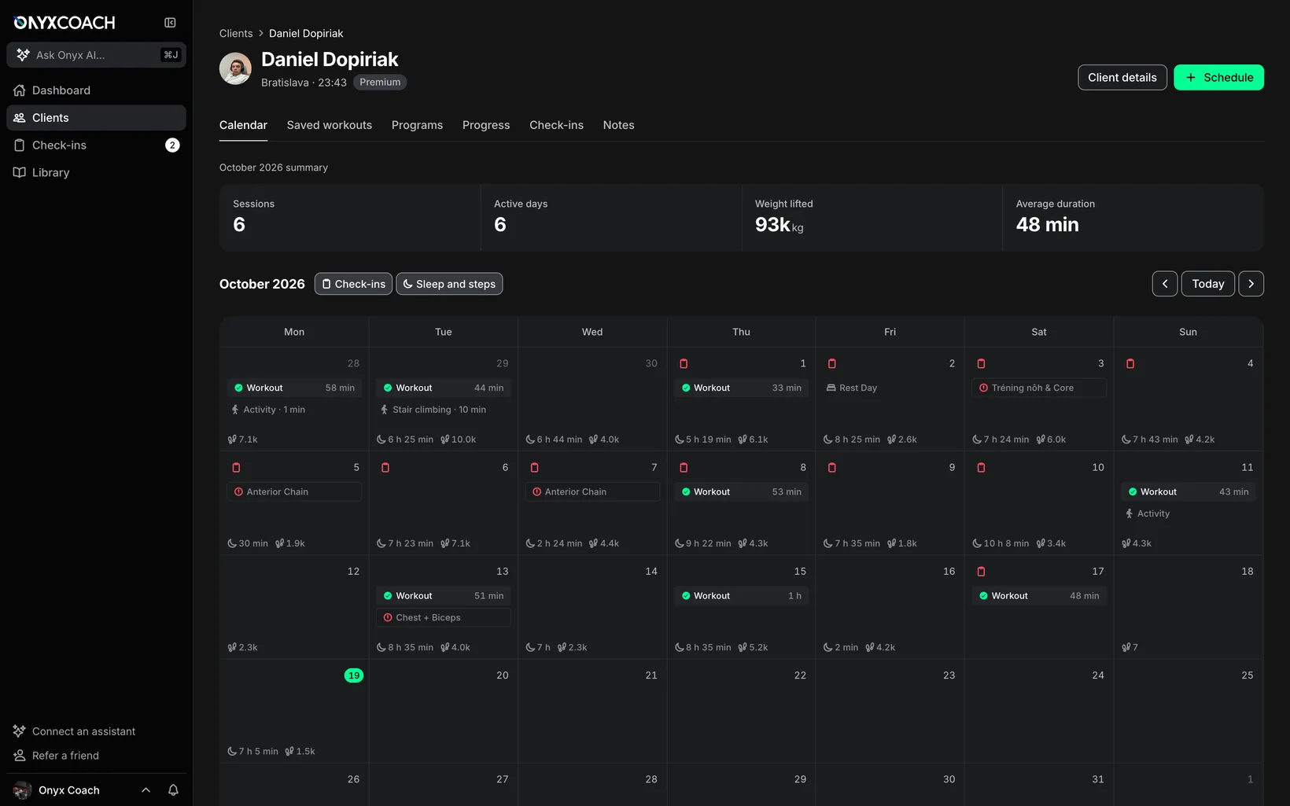Image resolution: width=1290 pixels, height=806 pixels.
Task: Click Daniel Dopiriak's profile avatar
Action: click(235, 69)
